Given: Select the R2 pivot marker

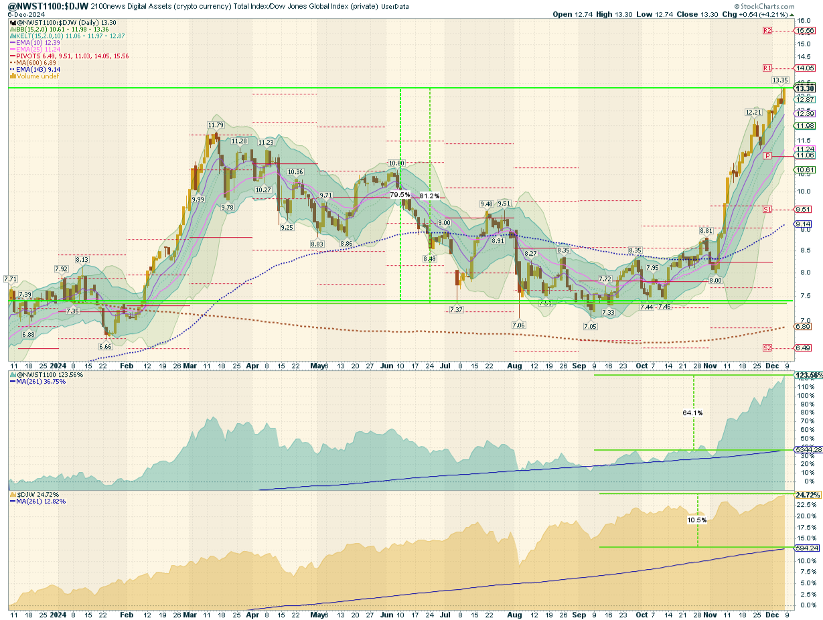Looking at the screenshot, I should click(x=767, y=31).
